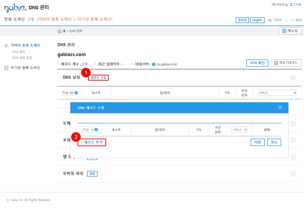
Task: Collapse the DNS 설정 section
Action: click(x=293, y=78)
